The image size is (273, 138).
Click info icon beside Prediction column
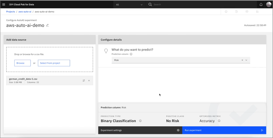point(131,54)
